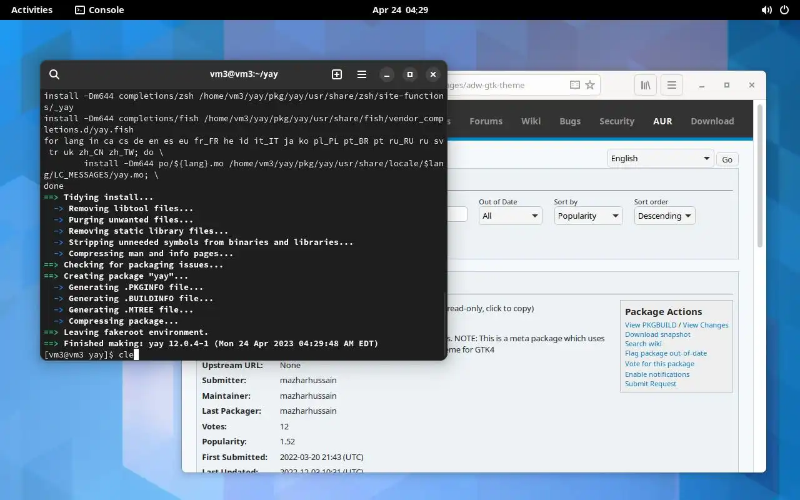This screenshot has width=800, height=500.
Task: Click Flag package out-of-date link
Action: tap(666, 353)
